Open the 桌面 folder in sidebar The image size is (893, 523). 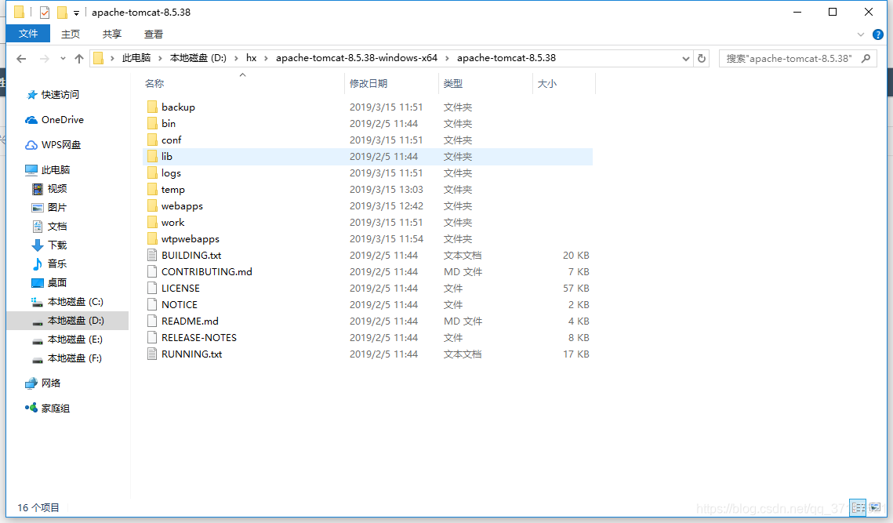57,282
